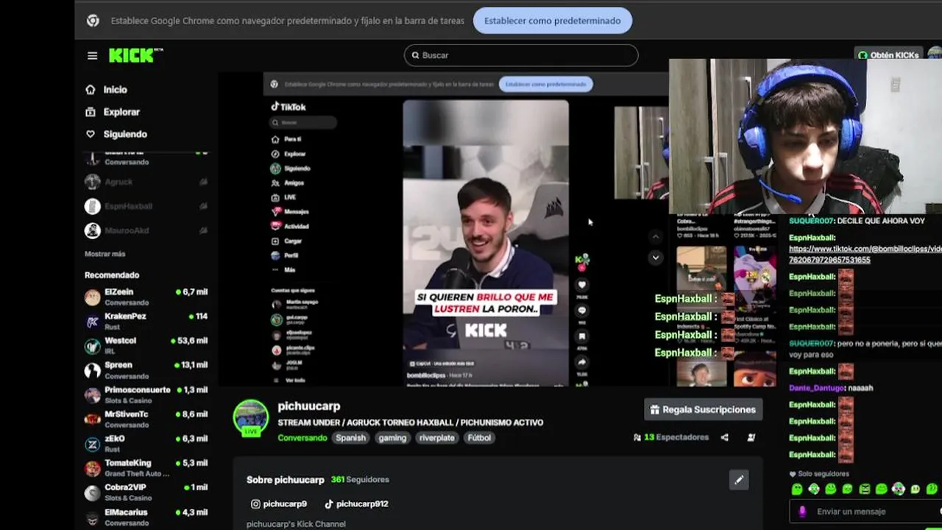The image size is (942, 530).
Task: Click the pichuucarp live avatar
Action: pyautogui.click(x=251, y=417)
